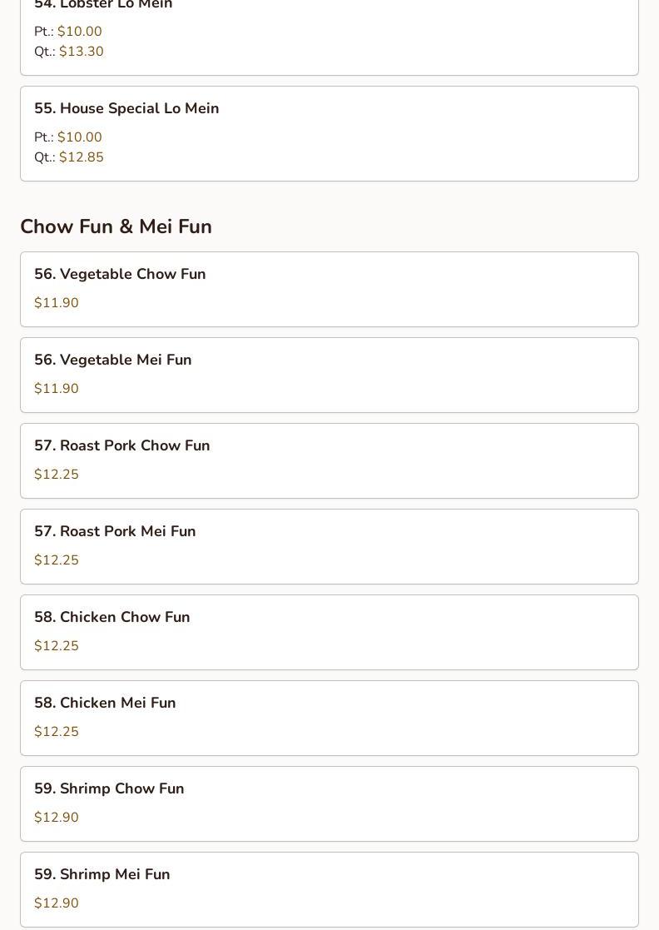Choose 57. Roast Pork Chow Fun
The image size is (659, 930).
[329, 461]
